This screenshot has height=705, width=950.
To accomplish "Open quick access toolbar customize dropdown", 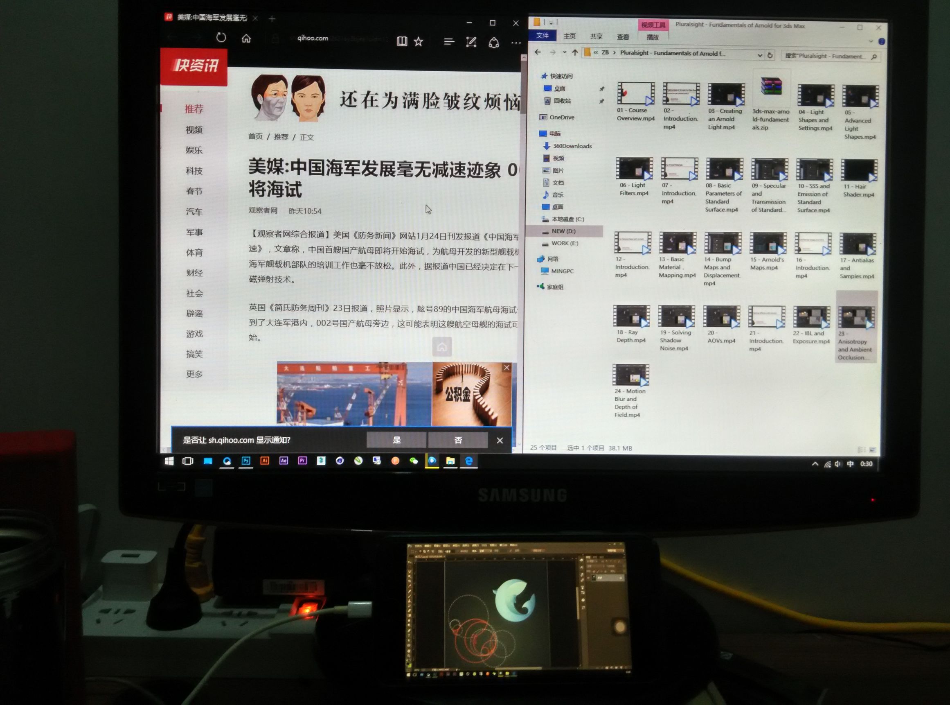I will click(x=551, y=23).
